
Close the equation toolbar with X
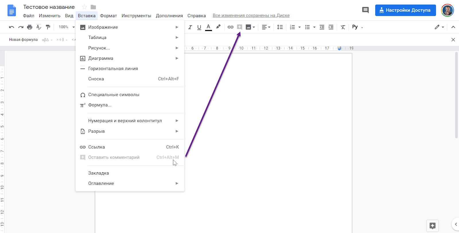coord(453,40)
